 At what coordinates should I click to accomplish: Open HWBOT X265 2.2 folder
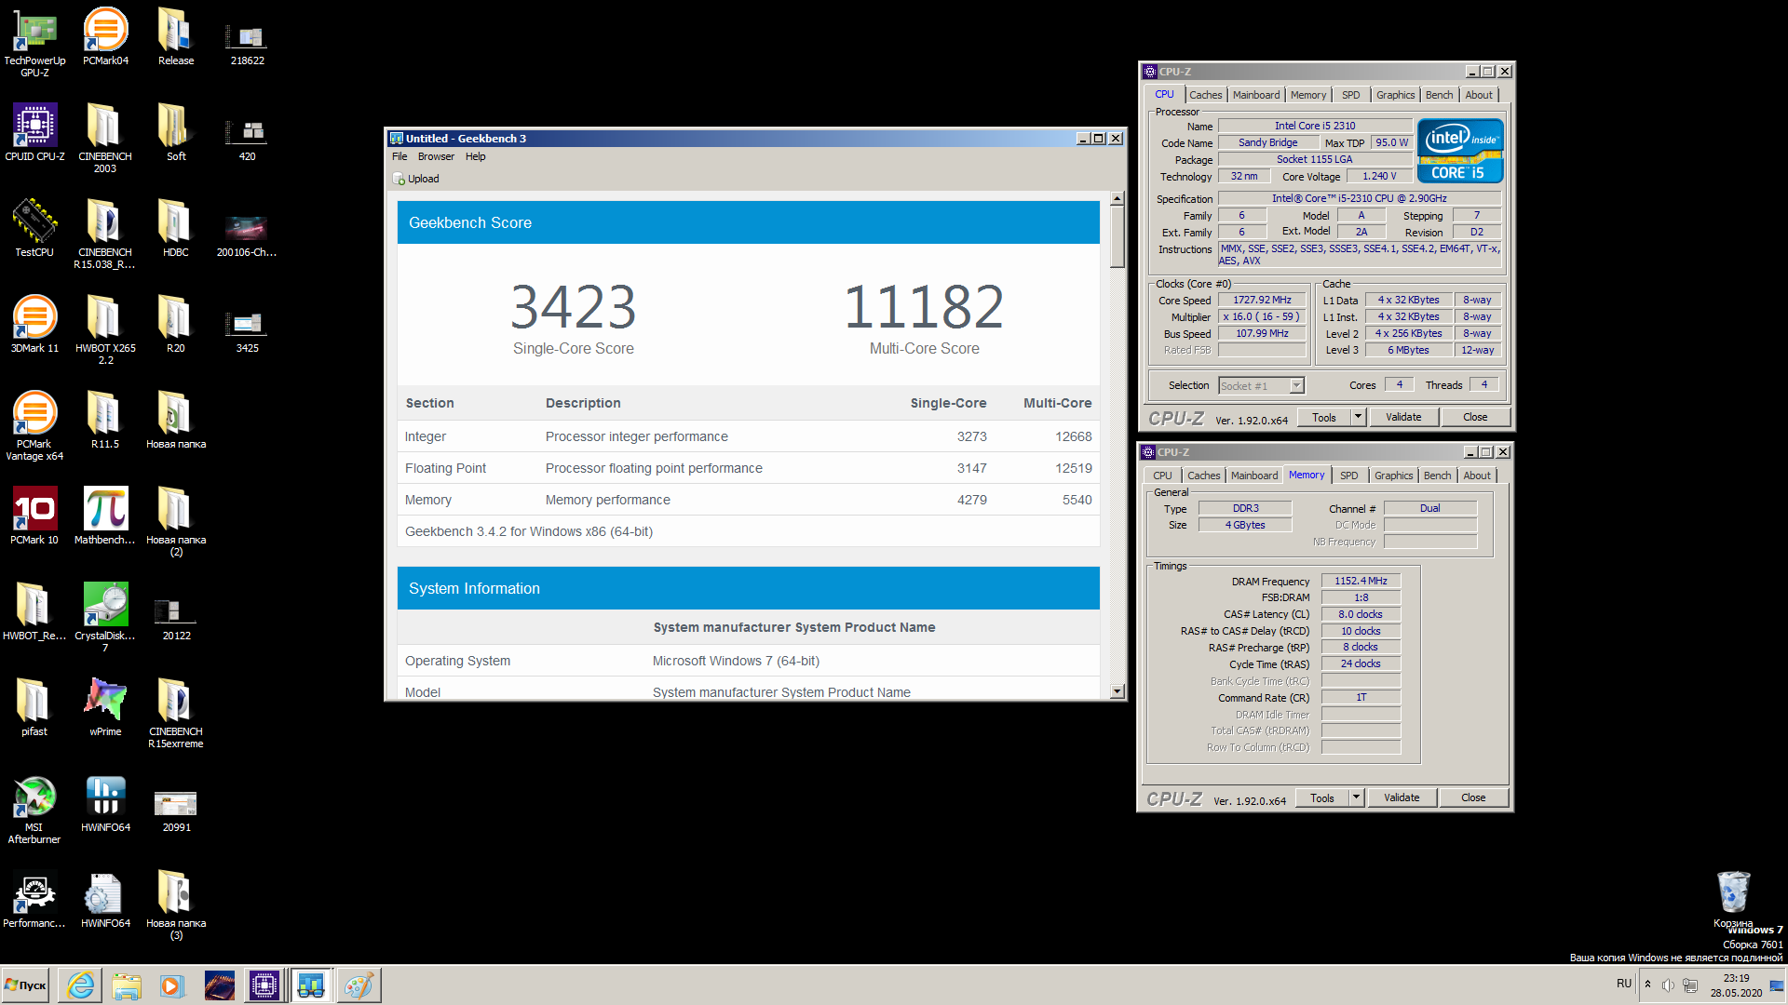click(105, 329)
